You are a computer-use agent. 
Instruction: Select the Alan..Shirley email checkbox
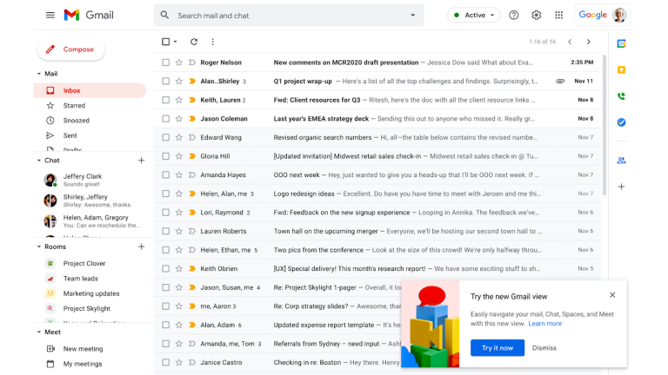(x=166, y=82)
